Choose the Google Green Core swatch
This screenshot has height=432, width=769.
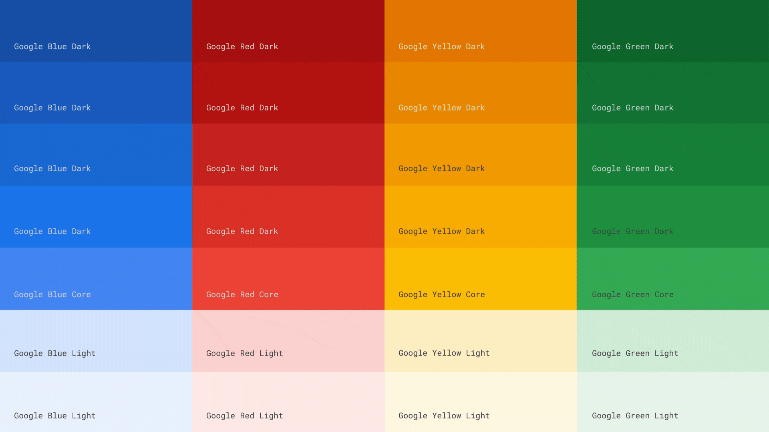pos(673,279)
